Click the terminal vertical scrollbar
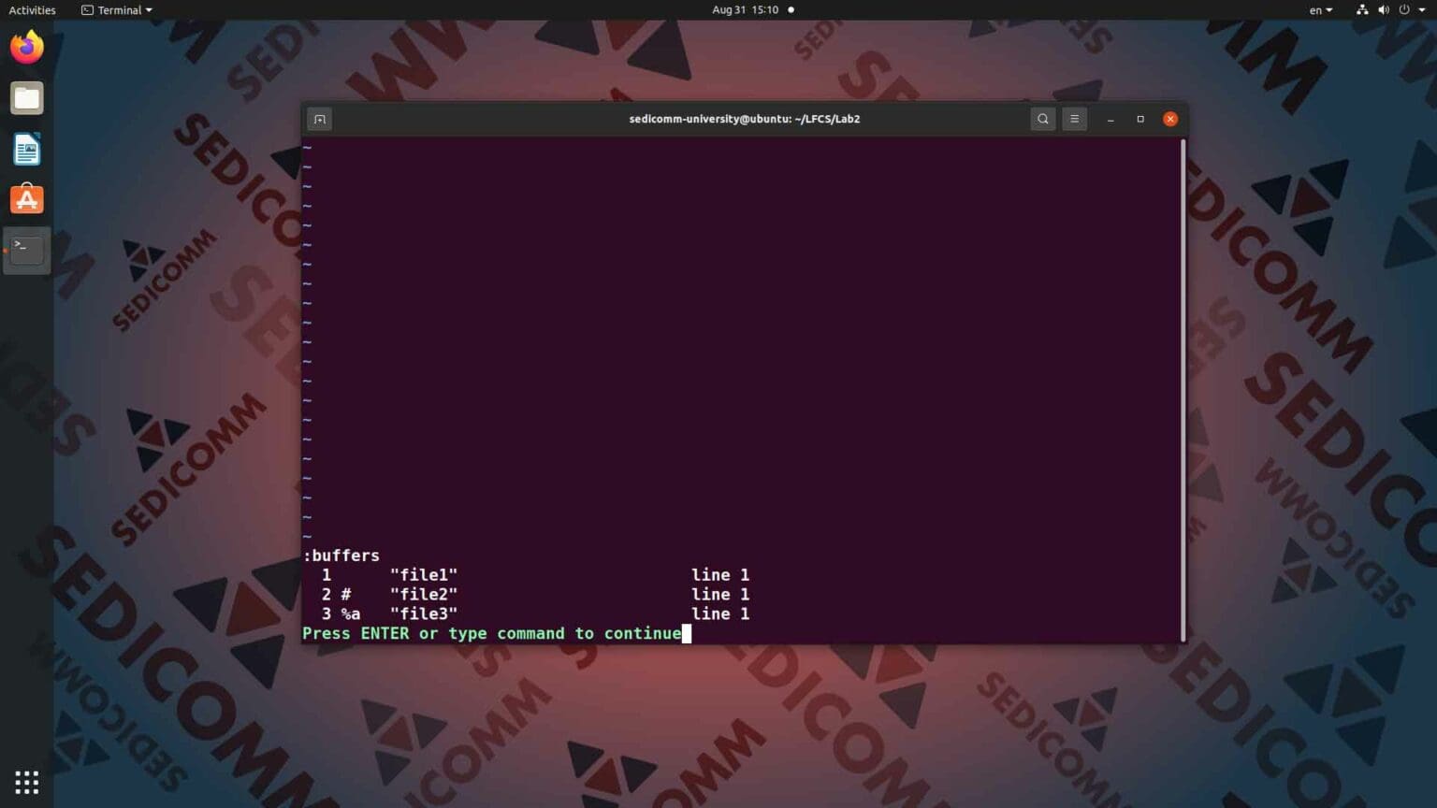Screen dimensions: 1437x808 [x=1183, y=389]
